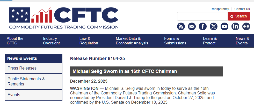Open the Flickr photo icon

[246, 26]
